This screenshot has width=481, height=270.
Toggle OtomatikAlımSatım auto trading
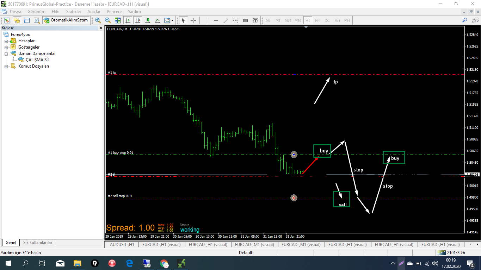[x=66, y=20]
